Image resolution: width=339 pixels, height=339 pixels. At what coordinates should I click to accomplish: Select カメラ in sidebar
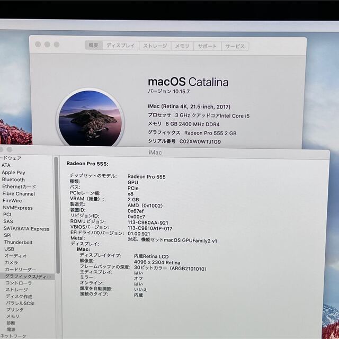pos(11,263)
